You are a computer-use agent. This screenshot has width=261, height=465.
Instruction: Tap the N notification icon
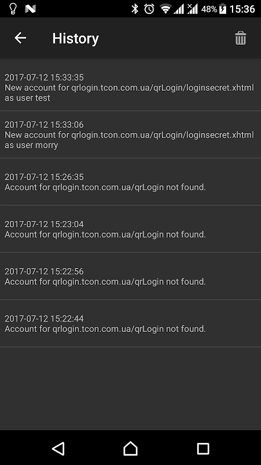pyautogui.click(x=31, y=9)
